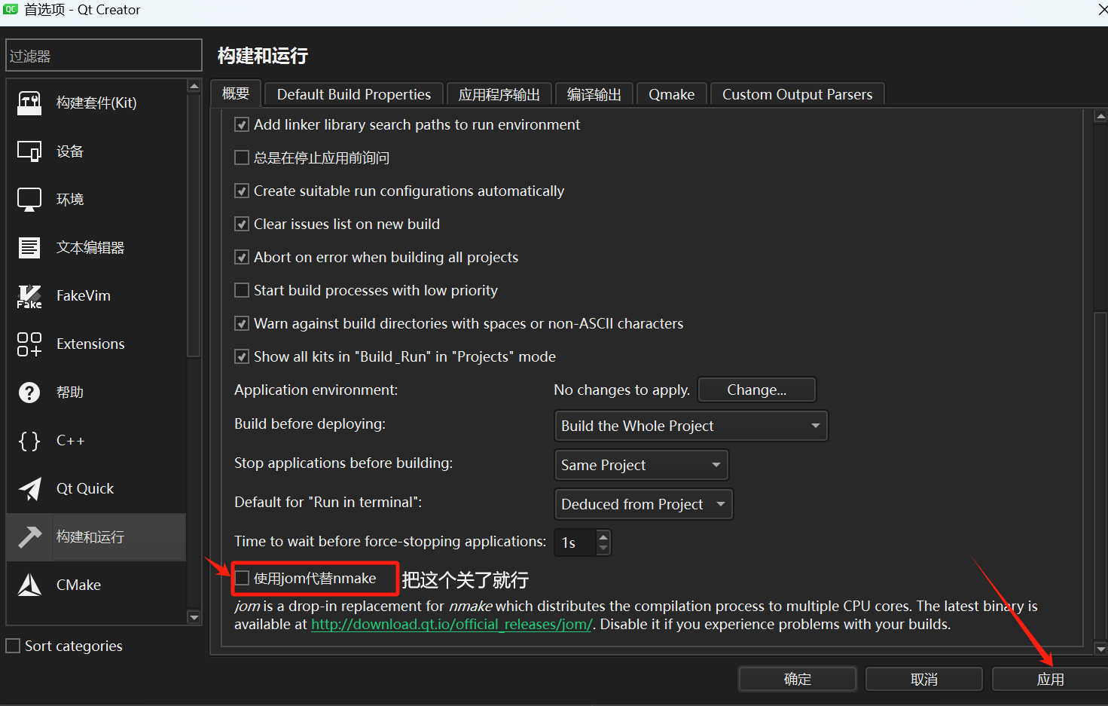Toggle Warn against build directories with spaces

pyautogui.click(x=242, y=323)
